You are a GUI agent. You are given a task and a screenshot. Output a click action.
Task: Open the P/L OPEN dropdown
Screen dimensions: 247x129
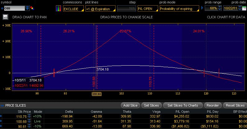(148, 8)
